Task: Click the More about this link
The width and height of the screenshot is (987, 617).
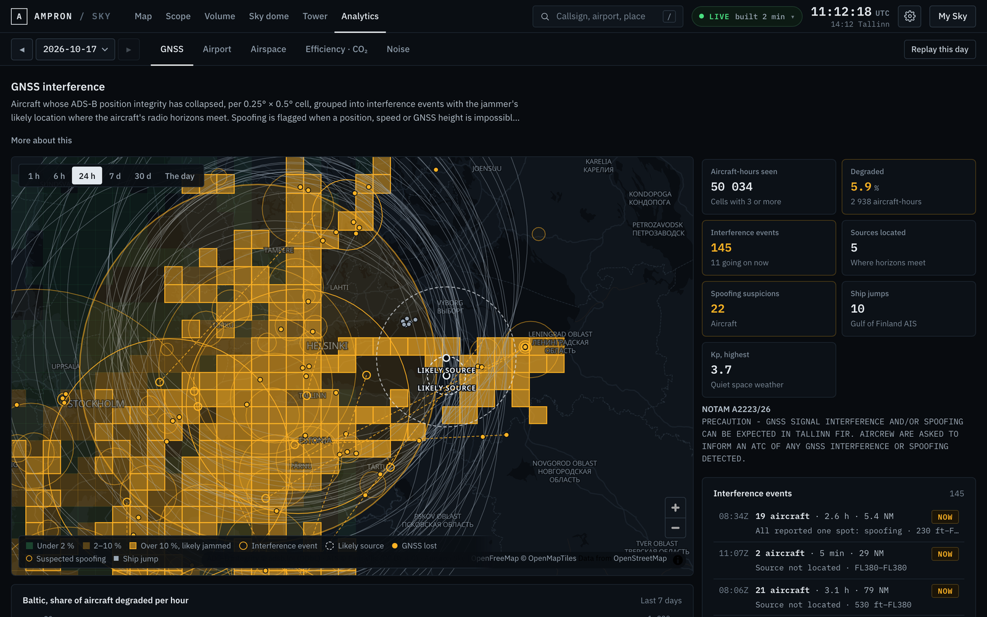Action: click(x=41, y=140)
